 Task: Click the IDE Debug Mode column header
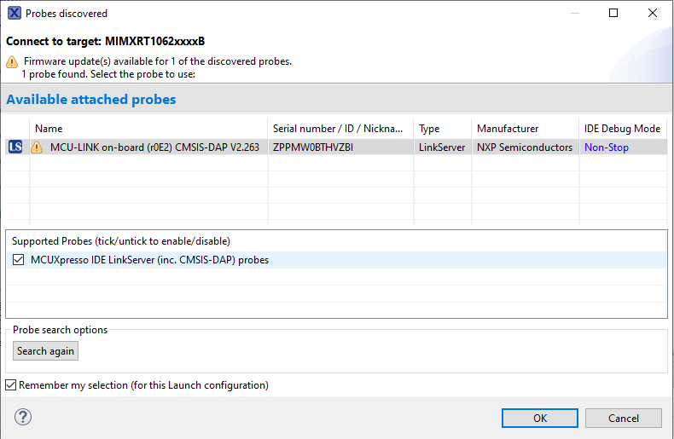[622, 128]
